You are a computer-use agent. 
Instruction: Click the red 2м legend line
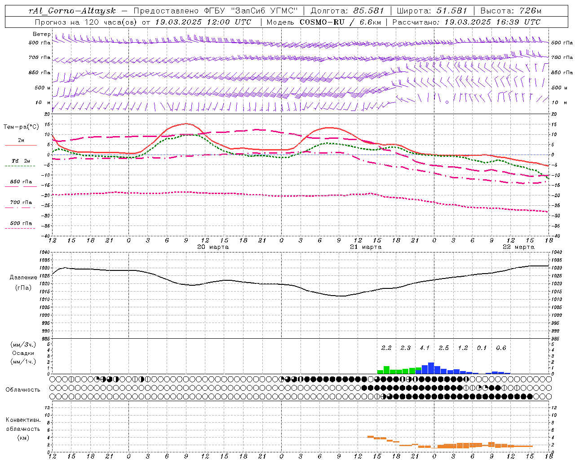coord(21,145)
